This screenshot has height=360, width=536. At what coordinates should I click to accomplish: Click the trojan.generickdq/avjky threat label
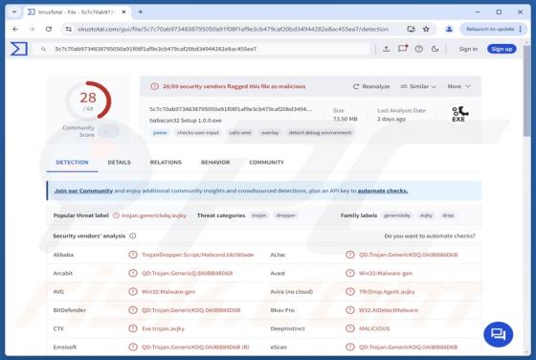(x=154, y=215)
